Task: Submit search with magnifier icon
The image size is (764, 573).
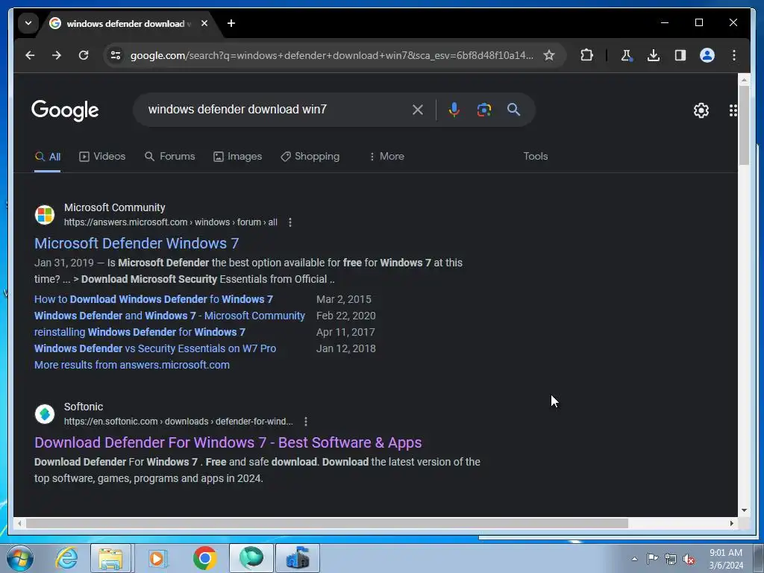Action: (513, 110)
